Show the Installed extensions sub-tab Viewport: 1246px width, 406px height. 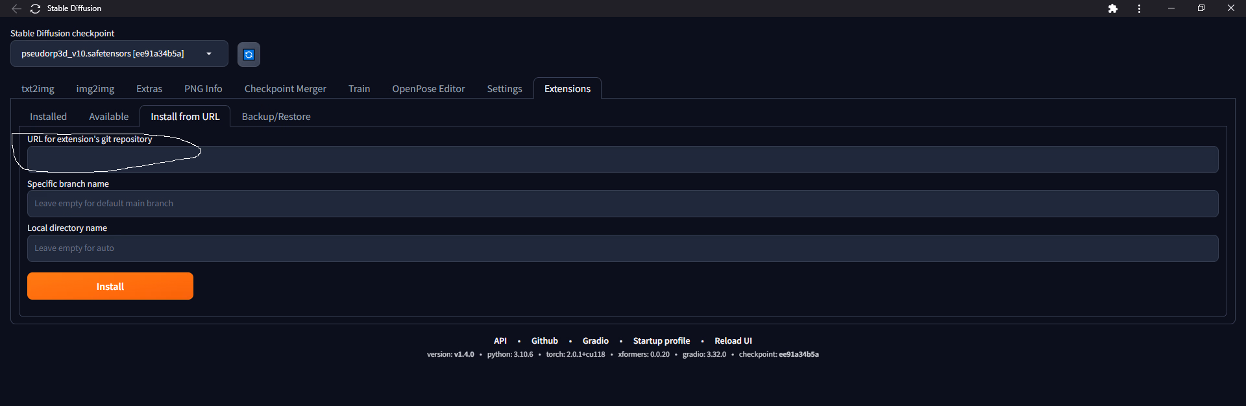click(x=48, y=117)
